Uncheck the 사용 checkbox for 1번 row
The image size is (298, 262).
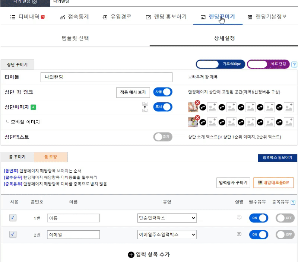click(13, 218)
